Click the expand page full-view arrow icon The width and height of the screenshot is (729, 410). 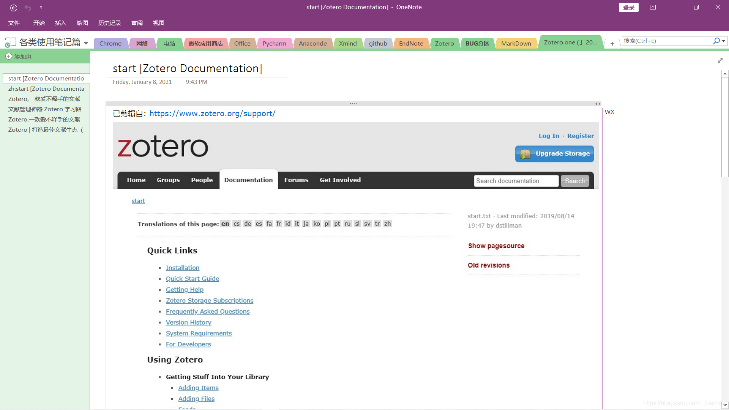coord(720,60)
